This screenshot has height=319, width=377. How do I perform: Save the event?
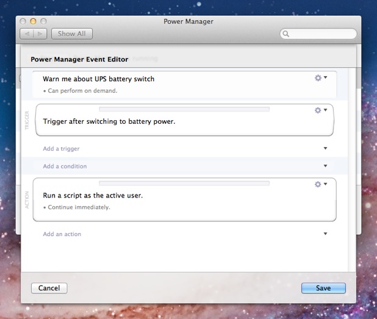click(323, 288)
